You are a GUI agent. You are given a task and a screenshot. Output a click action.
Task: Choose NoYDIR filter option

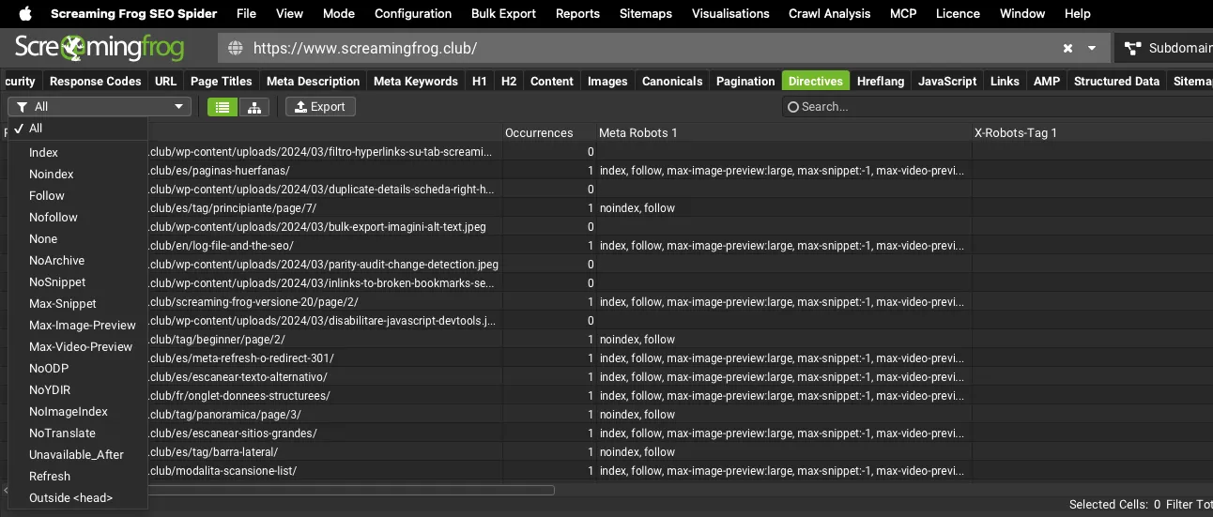(78, 389)
